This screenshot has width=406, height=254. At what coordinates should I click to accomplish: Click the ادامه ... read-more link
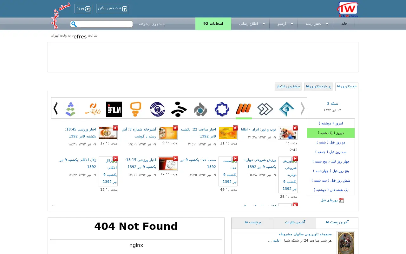pos(274,241)
